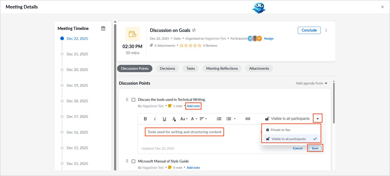Select Dec 19, 2025 in meeting timeline
This screenshot has height=176, width=390.
77,86
